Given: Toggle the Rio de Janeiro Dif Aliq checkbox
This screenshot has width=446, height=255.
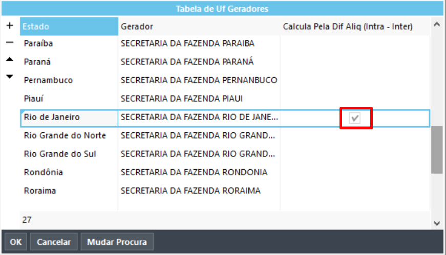Looking at the screenshot, I should [355, 118].
